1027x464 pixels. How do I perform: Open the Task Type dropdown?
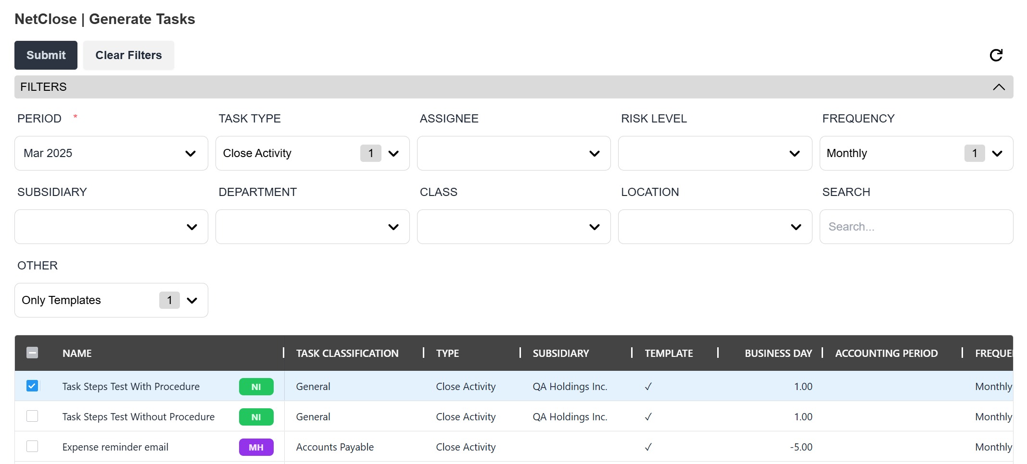point(312,153)
